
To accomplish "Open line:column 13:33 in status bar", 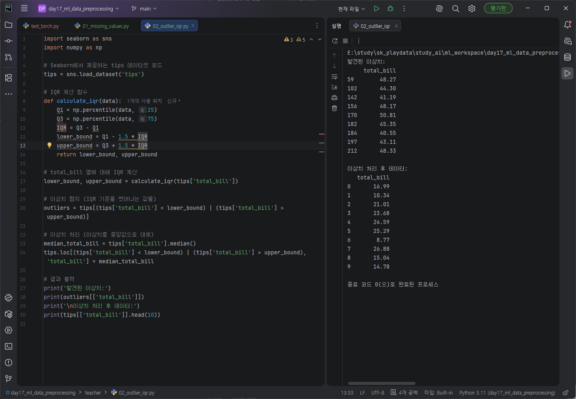I will point(347,393).
